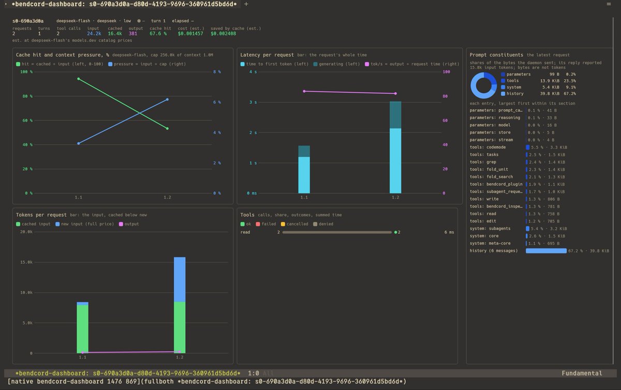The image size is (621, 390).
Task: Click the read tool progress bar
Action: 337,232
